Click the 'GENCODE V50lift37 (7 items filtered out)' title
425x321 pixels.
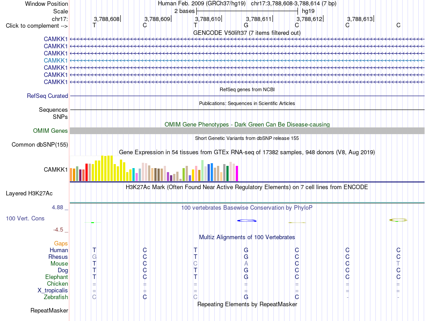(x=247, y=33)
